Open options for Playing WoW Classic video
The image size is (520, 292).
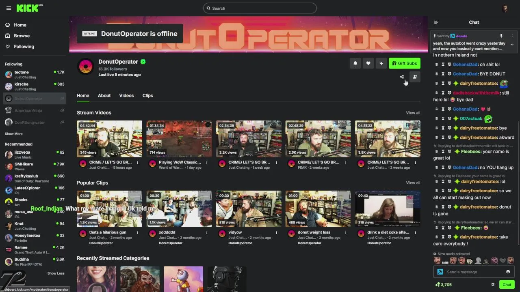pyautogui.click(x=207, y=163)
